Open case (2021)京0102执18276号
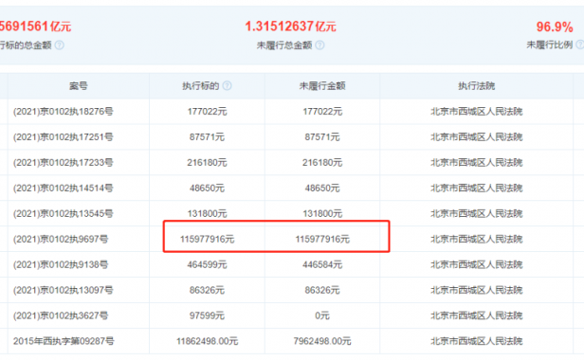Viewport: 584px width, 360px height. point(63,112)
